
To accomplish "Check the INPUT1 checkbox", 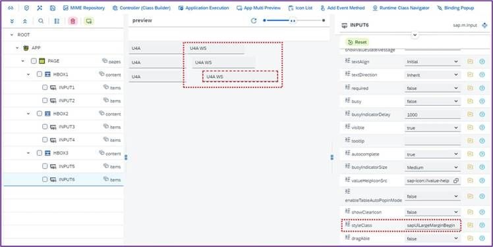I will 45,87.
